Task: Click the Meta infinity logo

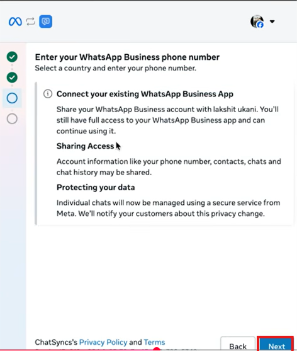Action: click(15, 21)
